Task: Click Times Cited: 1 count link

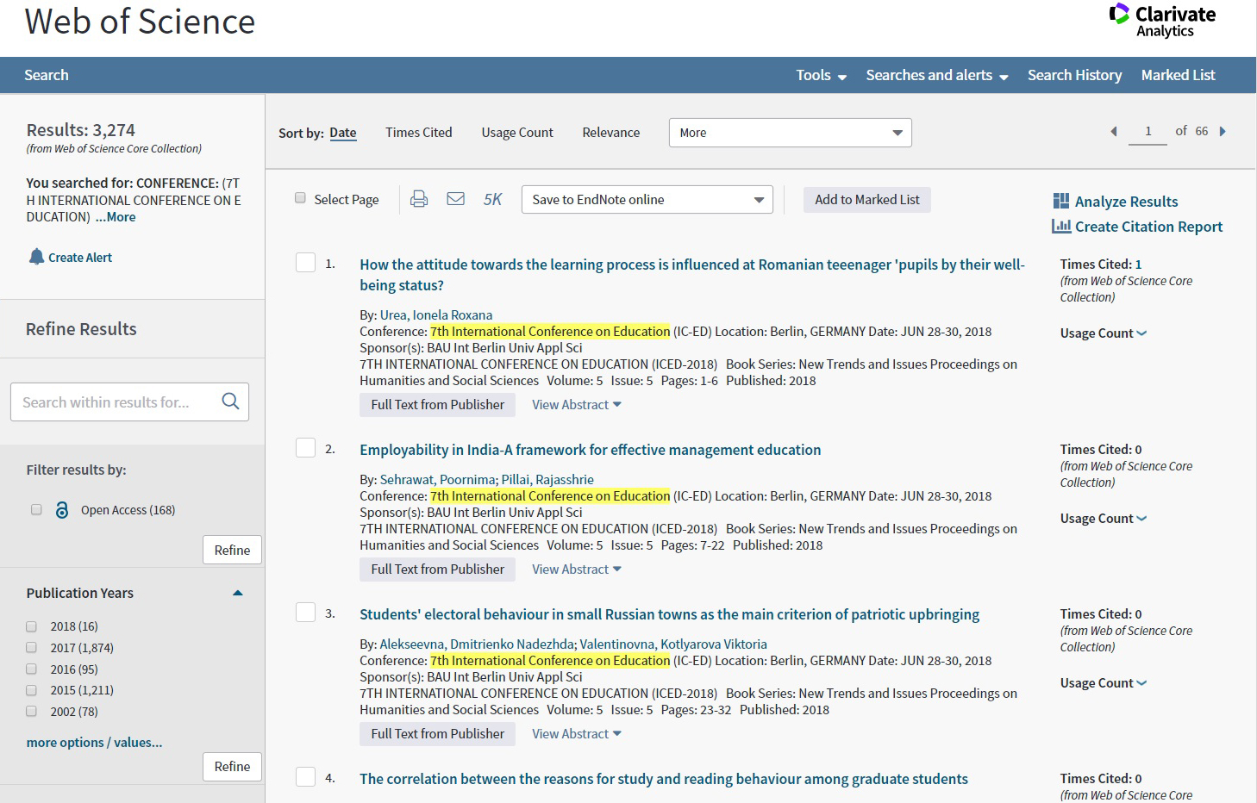Action: pyautogui.click(x=1138, y=265)
